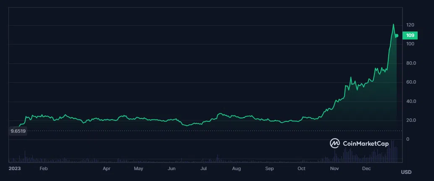Click the Jul time axis label
Image resolution: width=434 pixels, height=181 pixels.
204,168
